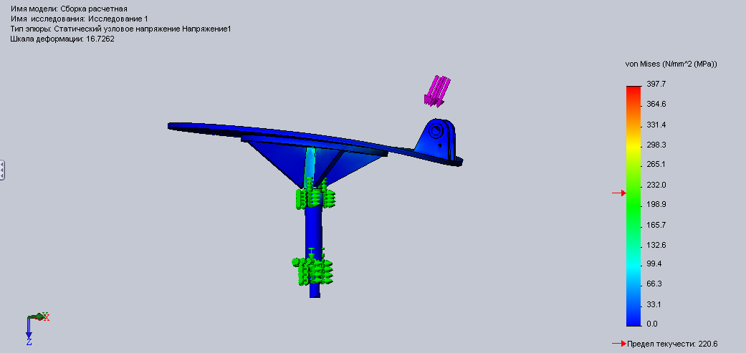Click legend value 298.3
746x353 pixels.
(656, 145)
